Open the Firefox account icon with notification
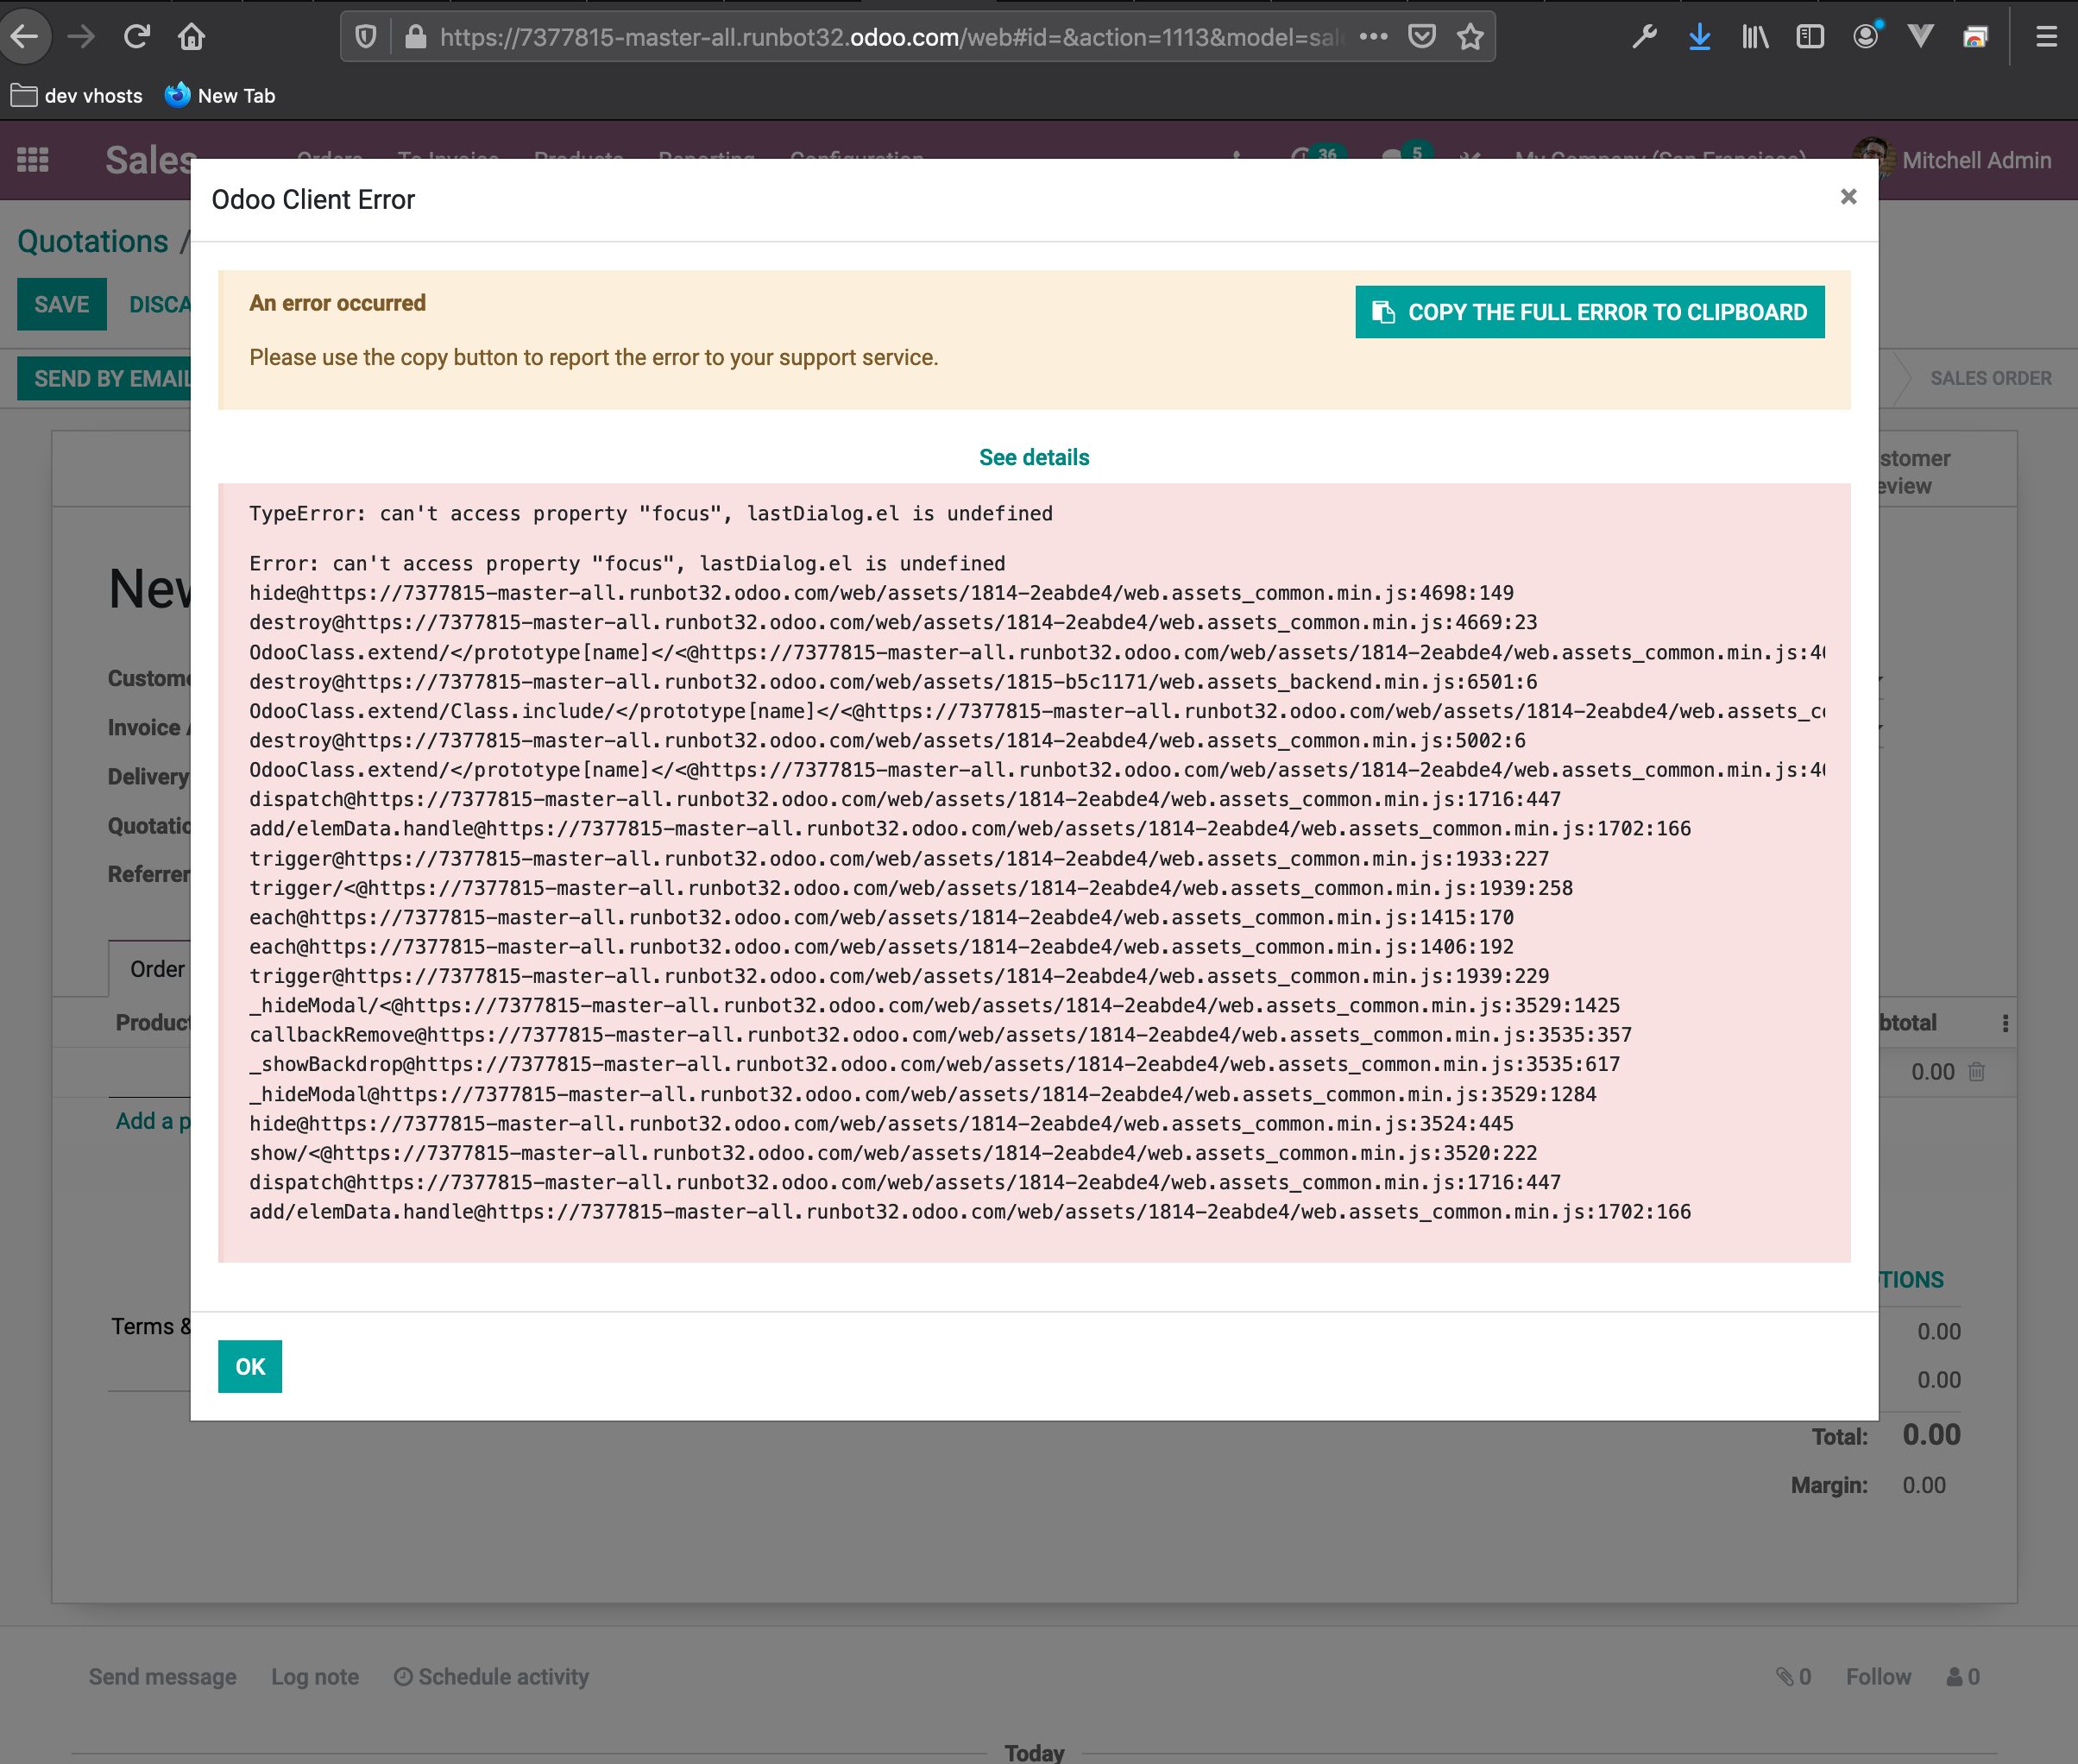2078x1764 pixels. [1865, 37]
